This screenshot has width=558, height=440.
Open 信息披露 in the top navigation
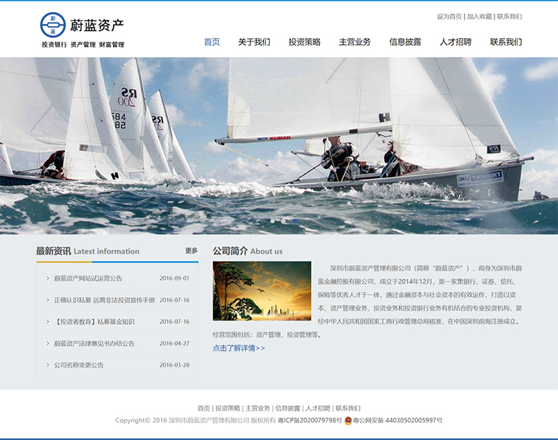[405, 42]
